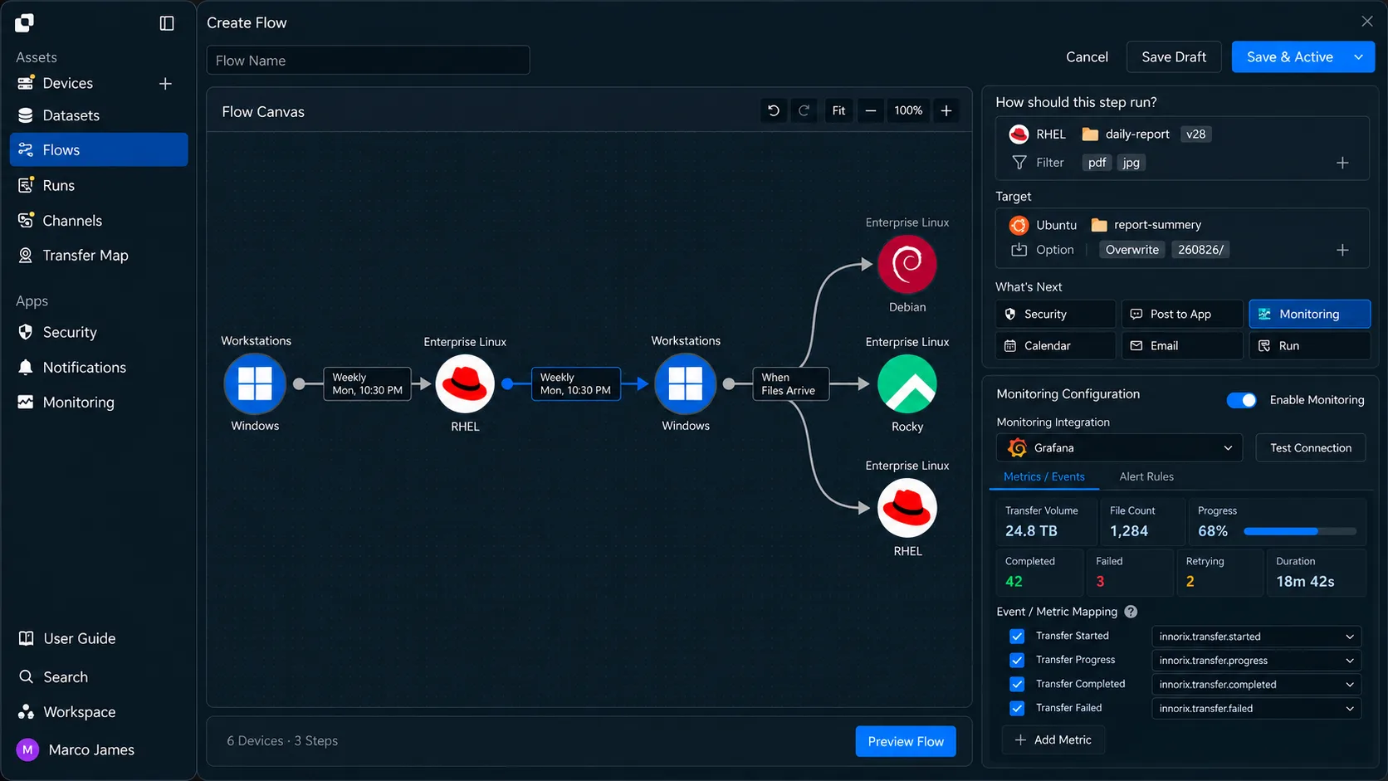Image resolution: width=1388 pixels, height=781 pixels.
Task: Open Notifications app
Action: point(99,368)
